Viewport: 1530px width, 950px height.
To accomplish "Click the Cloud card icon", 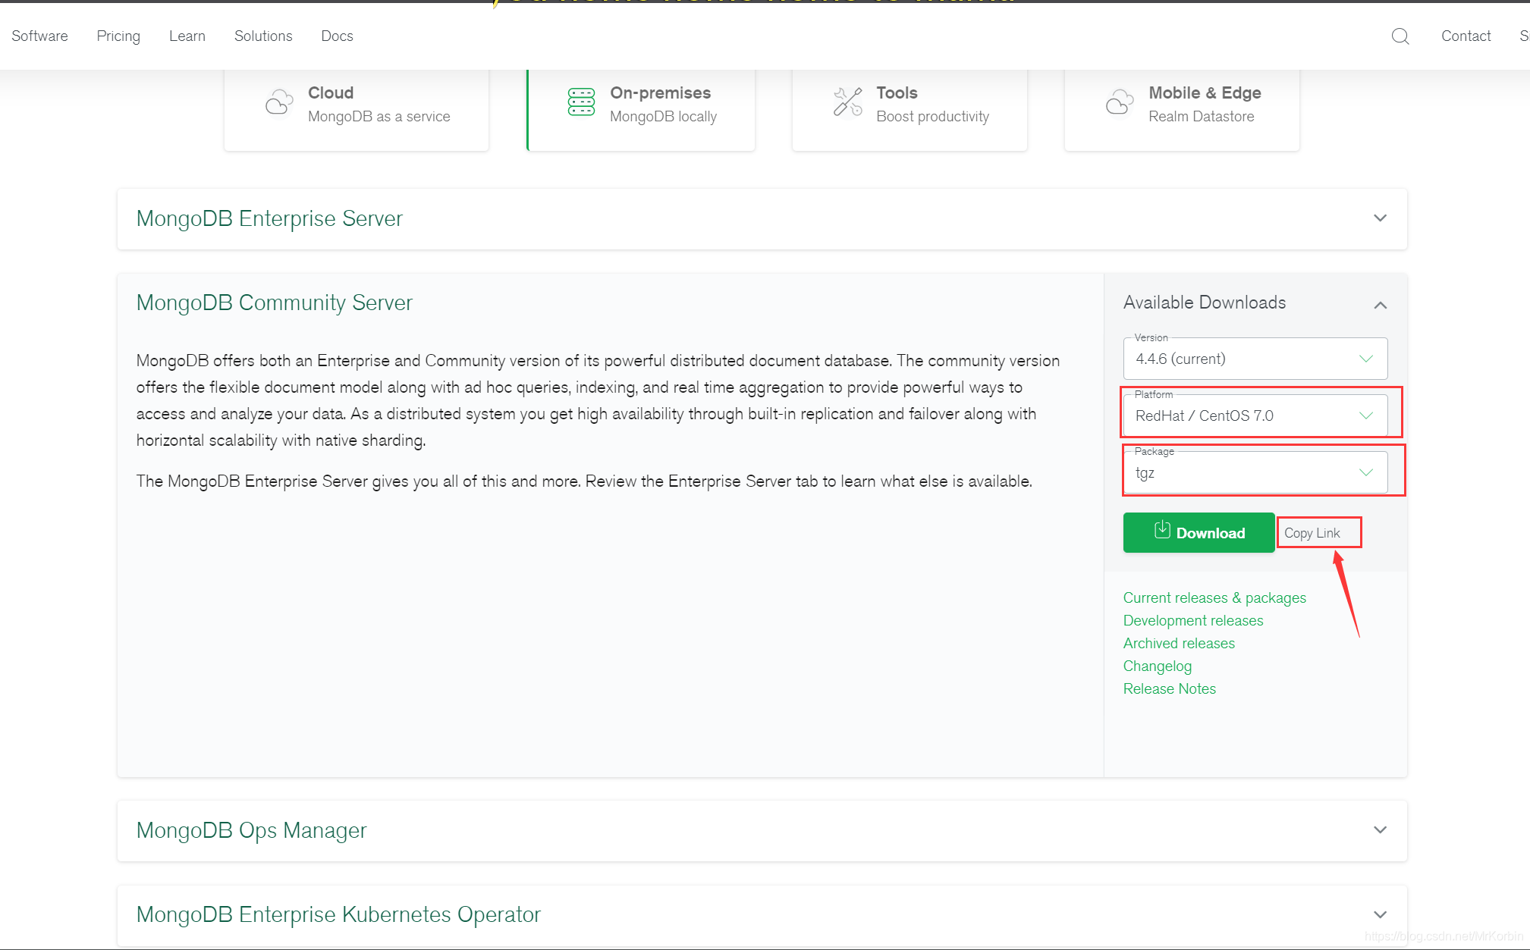I will tap(279, 102).
